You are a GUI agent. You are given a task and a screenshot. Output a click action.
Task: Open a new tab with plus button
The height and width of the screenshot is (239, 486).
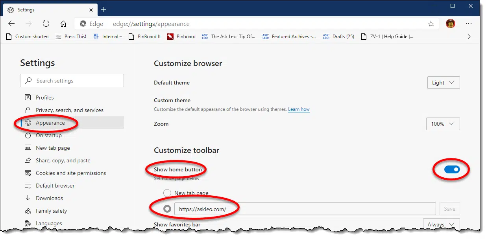(104, 9)
